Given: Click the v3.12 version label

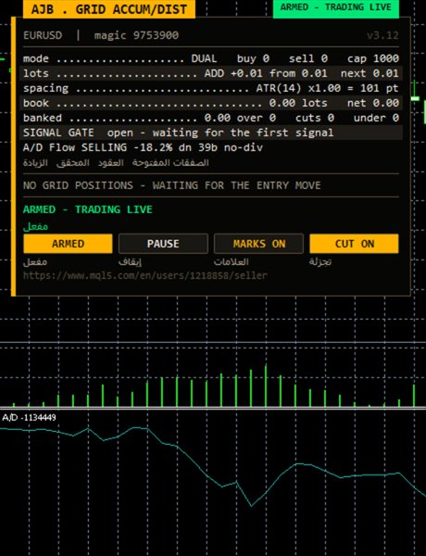Looking at the screenshot, I should click(382, 35).
